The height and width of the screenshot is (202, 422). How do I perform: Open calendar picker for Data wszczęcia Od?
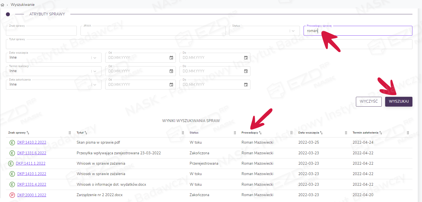pos(171,58)
